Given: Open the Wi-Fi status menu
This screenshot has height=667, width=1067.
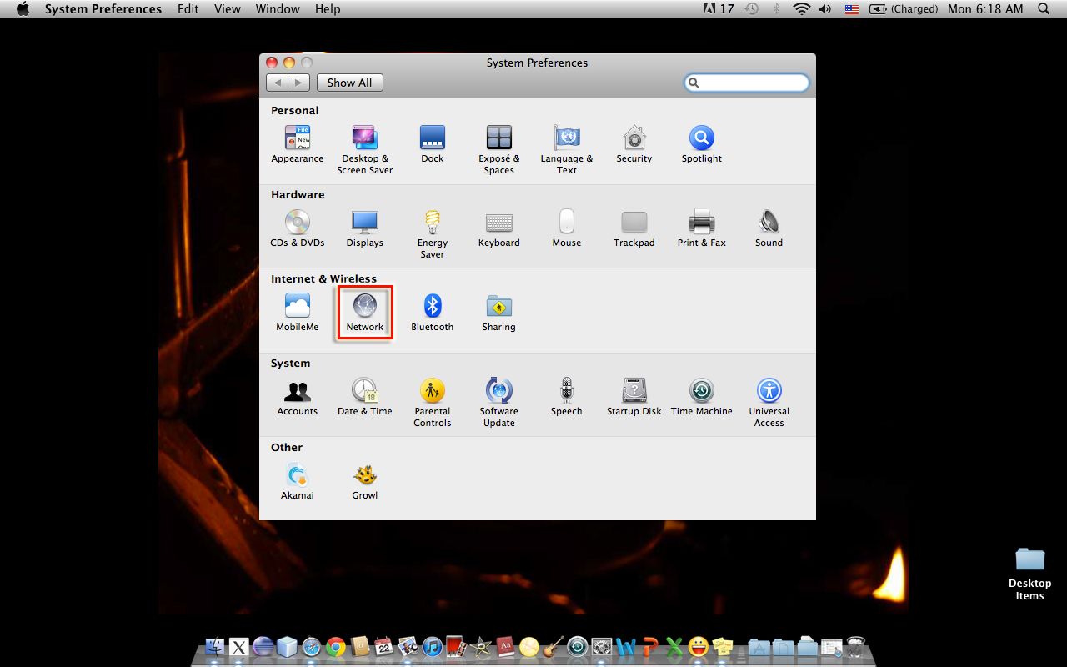Looking at the screenshot, I should (801, 9).
